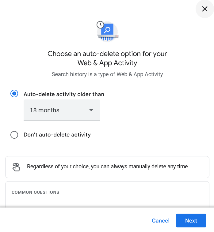Viewport: 214px width, 232px height.
Task: Click the small clock icon on the illustration
Action: (100, 25)
